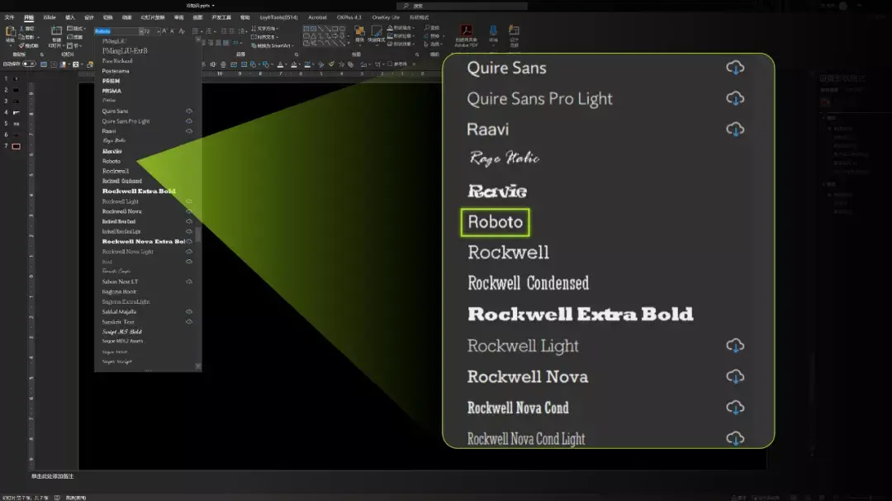Viewport: 892px width, 501px height.
Task: Select the Sagona Book font
Action: (x=119, y=291)
